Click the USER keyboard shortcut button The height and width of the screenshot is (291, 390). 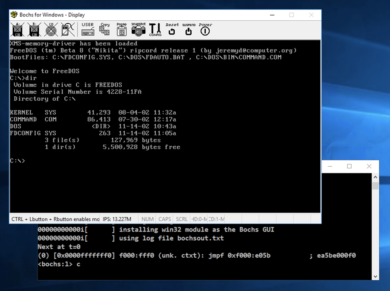88,30
